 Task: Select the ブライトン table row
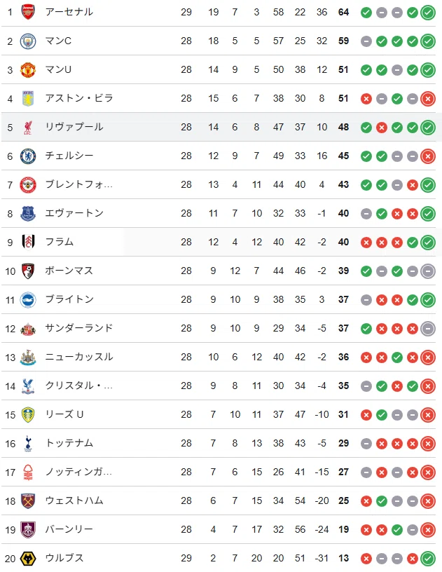(219, 299)
